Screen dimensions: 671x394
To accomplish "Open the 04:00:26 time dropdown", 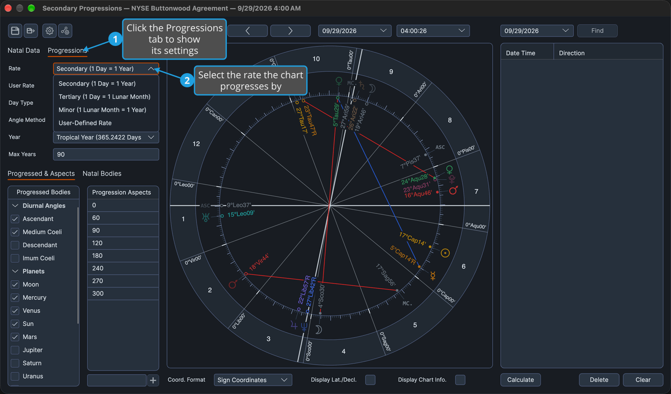I will [433, 31].
